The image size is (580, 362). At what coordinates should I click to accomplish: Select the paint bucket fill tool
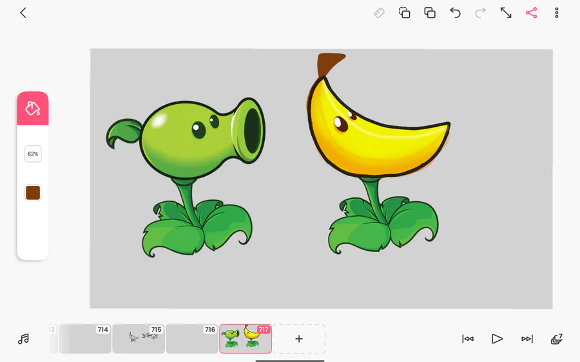click(33, 109)
